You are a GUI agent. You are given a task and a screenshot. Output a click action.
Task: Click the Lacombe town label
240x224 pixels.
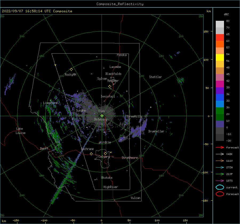coord(115,67)
